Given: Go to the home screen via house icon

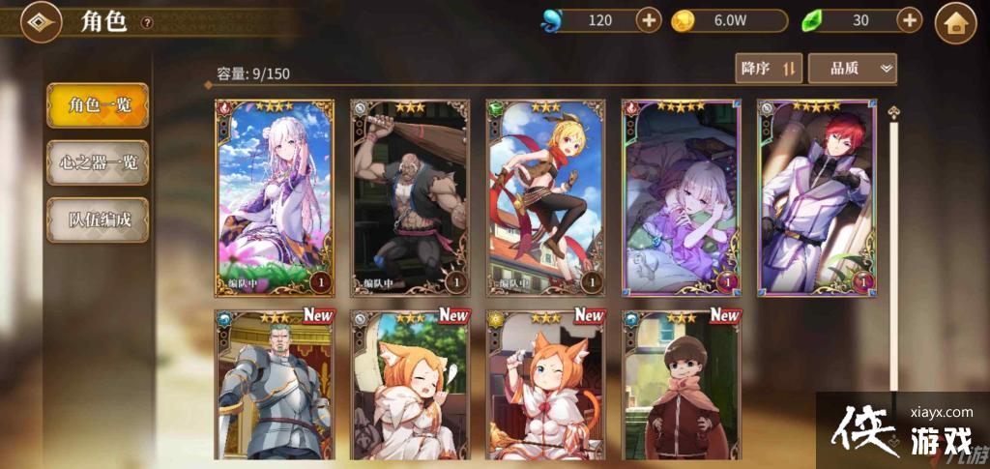Looking at the screenshot, I should tap(955, 22).
